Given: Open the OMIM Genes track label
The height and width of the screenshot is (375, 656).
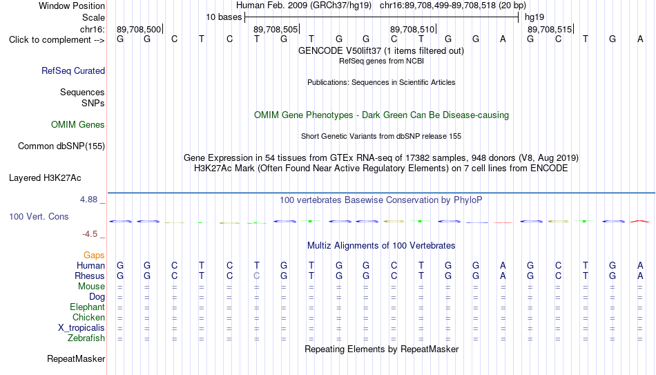Looking at the screenshot, I should click(x=78, y=125).
